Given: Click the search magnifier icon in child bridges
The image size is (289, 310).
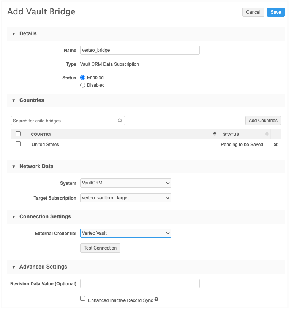Looking at the screenshot, I should (x=120, y=121).
